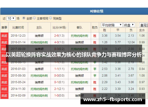Click the 胜负 column header
The width and height of the screenshot is (148, 107).
(x=95, y=27)
